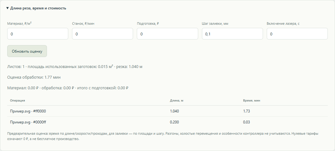Click the 'Шаг заливки, мм' field label
The image size is (335, 151).
(x=215, y=23)
